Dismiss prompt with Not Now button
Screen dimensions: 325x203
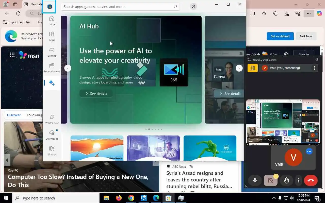click(306, 36)
